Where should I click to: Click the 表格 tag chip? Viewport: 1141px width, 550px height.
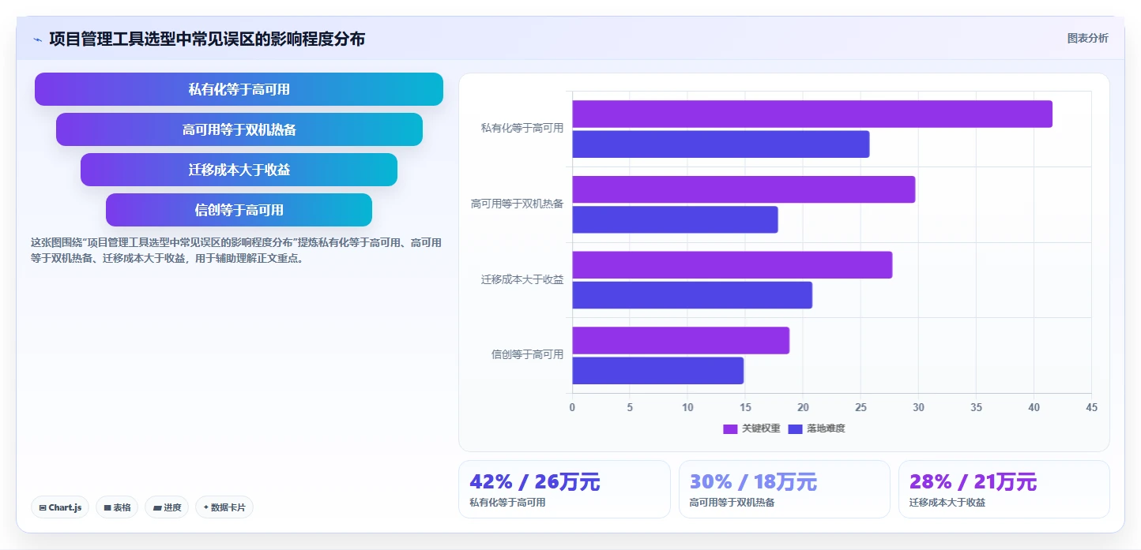coord(117,507)
